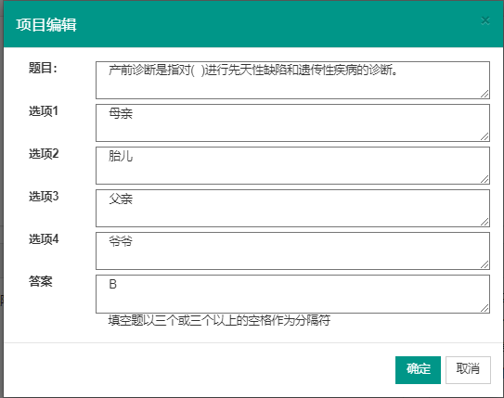Click the resize handle icon of the 选项3 box
This screenshot has height=398, width=504.
(485, 222)
